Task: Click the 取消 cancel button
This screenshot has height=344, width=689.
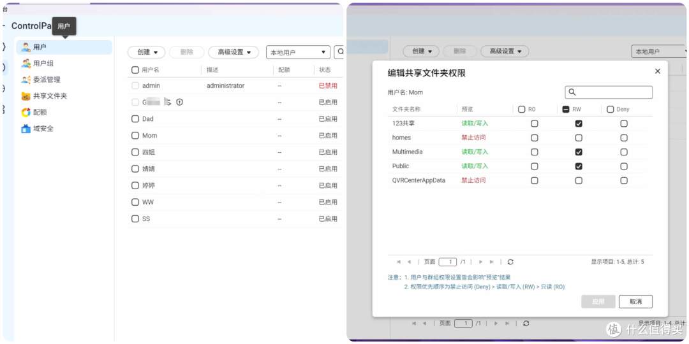Action: (635, 301)
